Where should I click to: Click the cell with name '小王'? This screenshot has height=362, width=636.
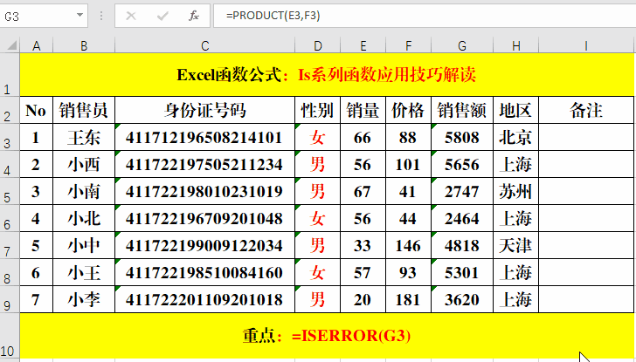point(84,273)
